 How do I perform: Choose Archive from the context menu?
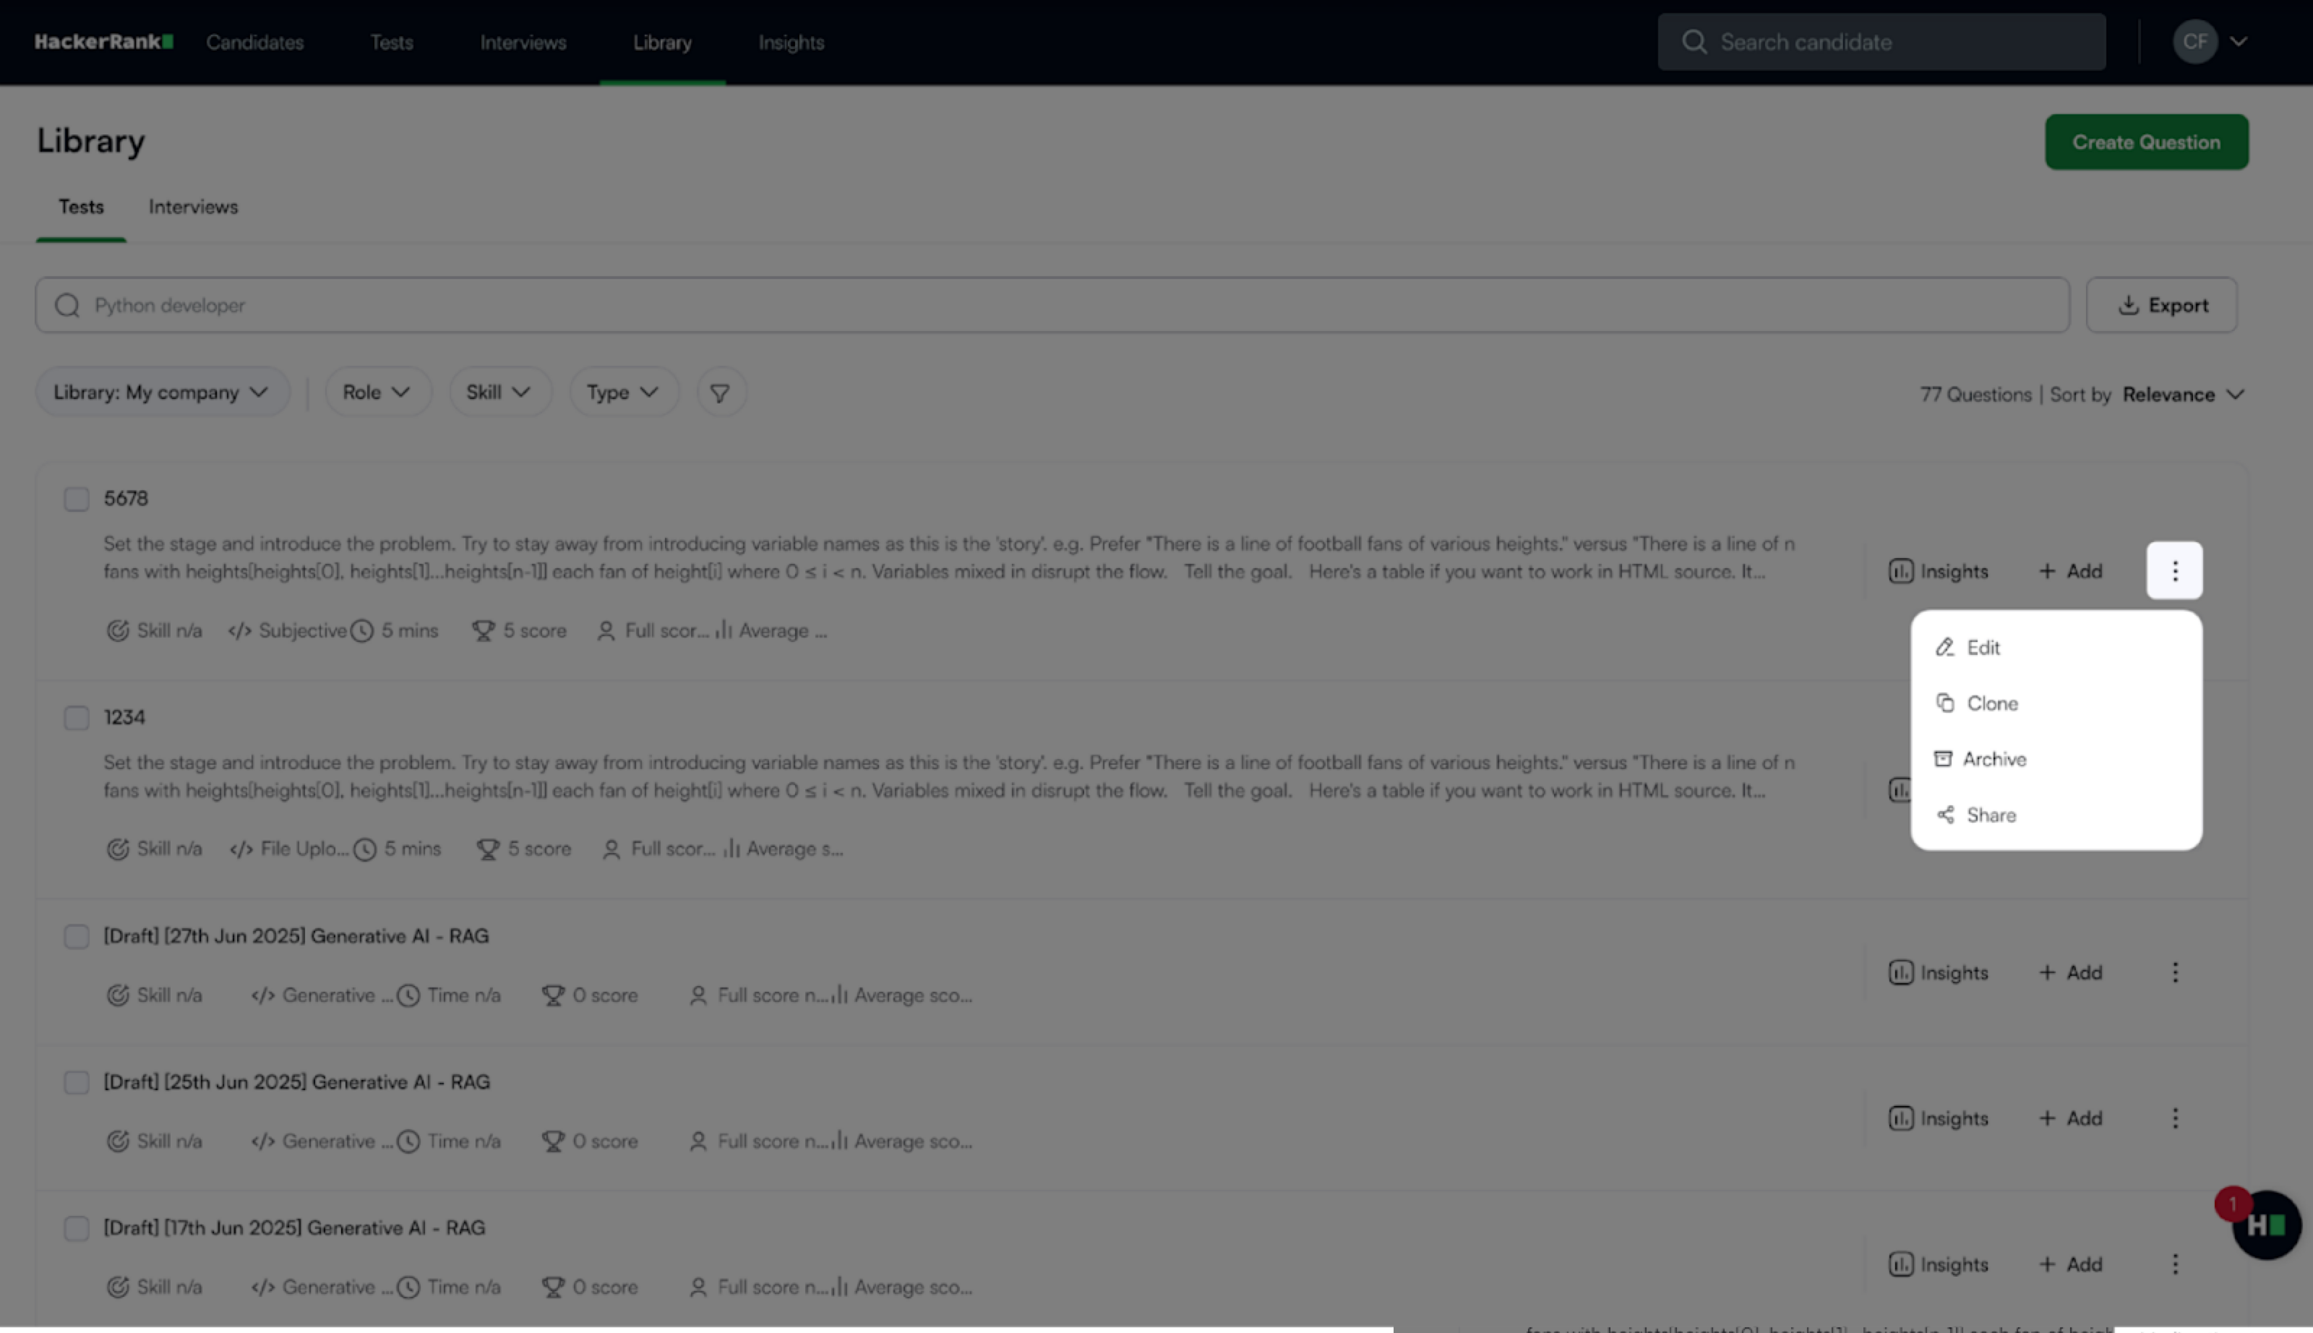coord(1994,759)
